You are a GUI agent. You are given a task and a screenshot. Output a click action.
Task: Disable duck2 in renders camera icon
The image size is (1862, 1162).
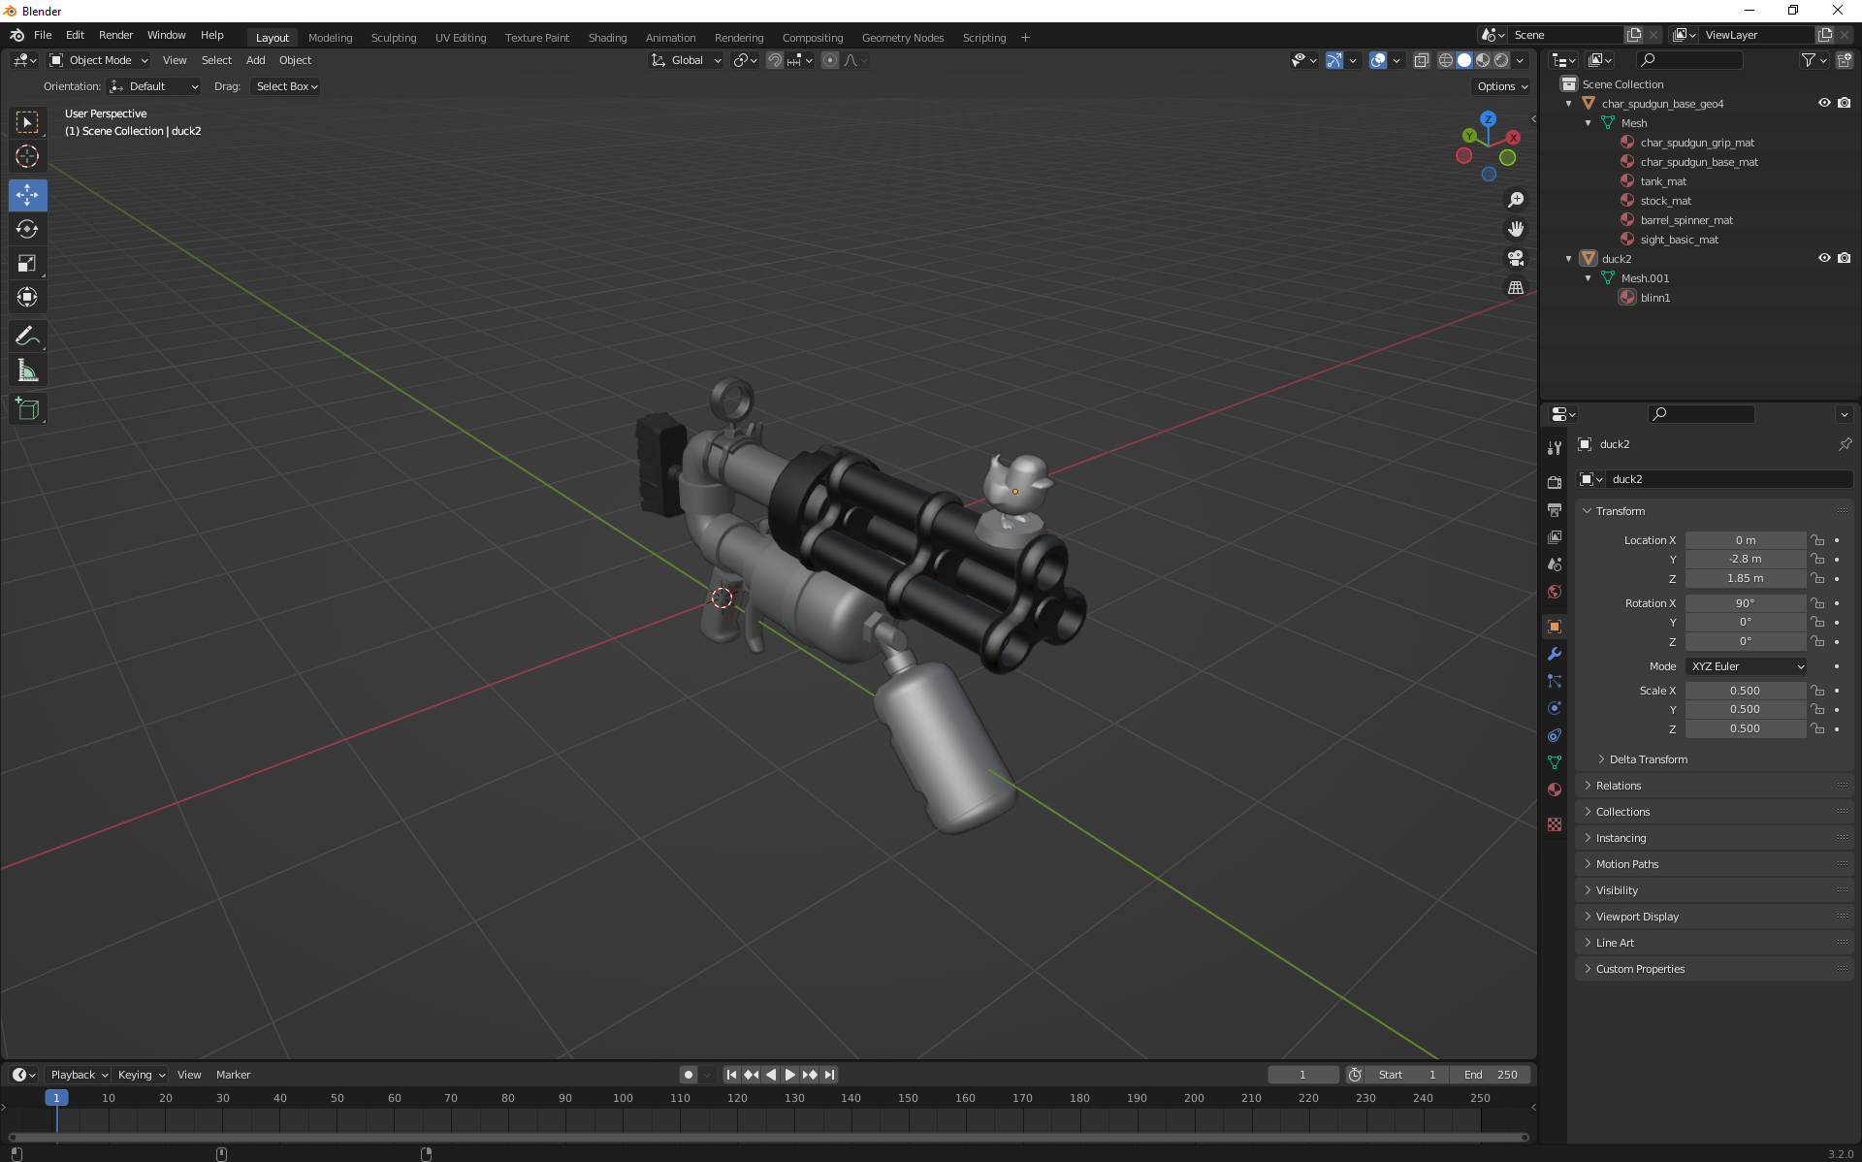pos(1845,258)
